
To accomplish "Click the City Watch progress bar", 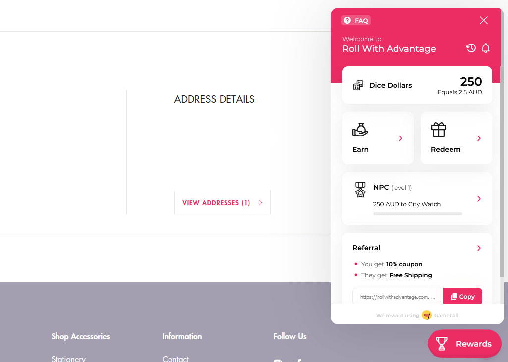I will (x=418, y=214).
